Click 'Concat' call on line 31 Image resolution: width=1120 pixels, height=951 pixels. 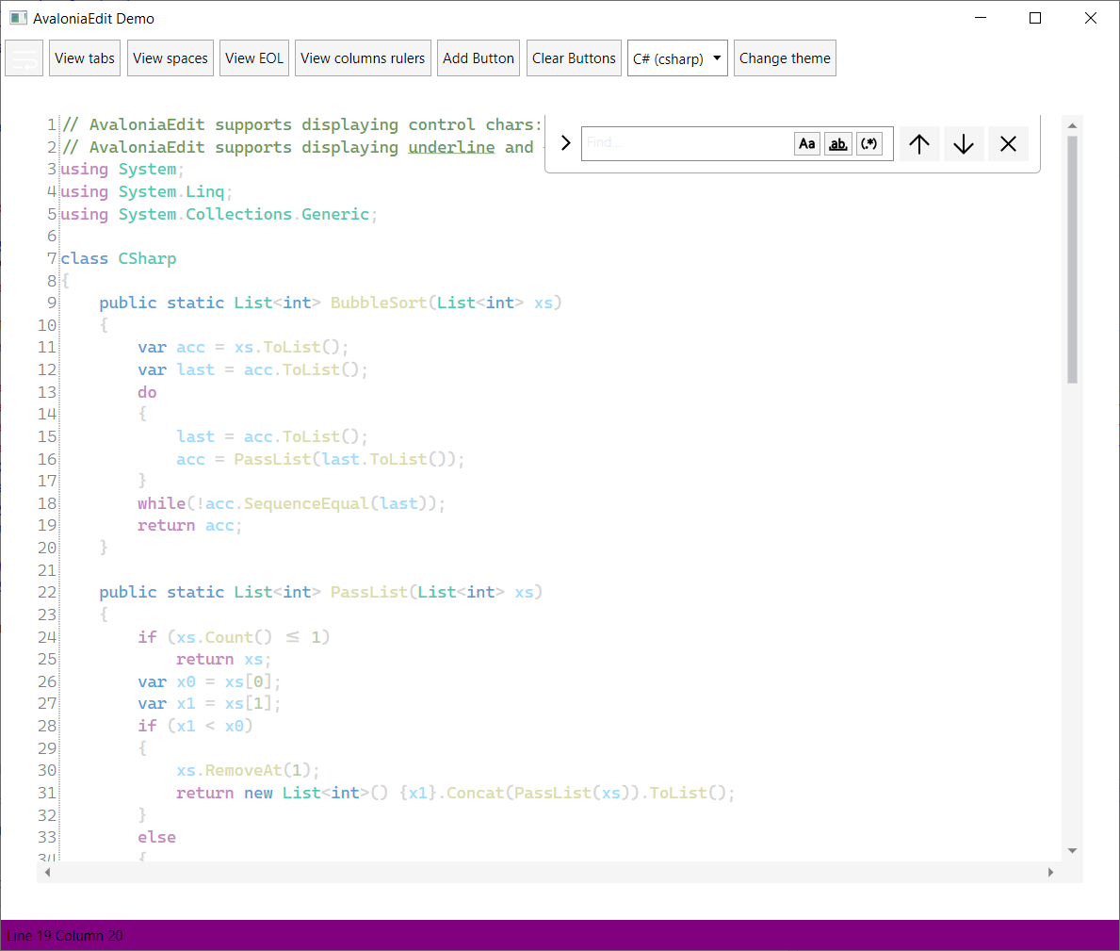point(475,793)
